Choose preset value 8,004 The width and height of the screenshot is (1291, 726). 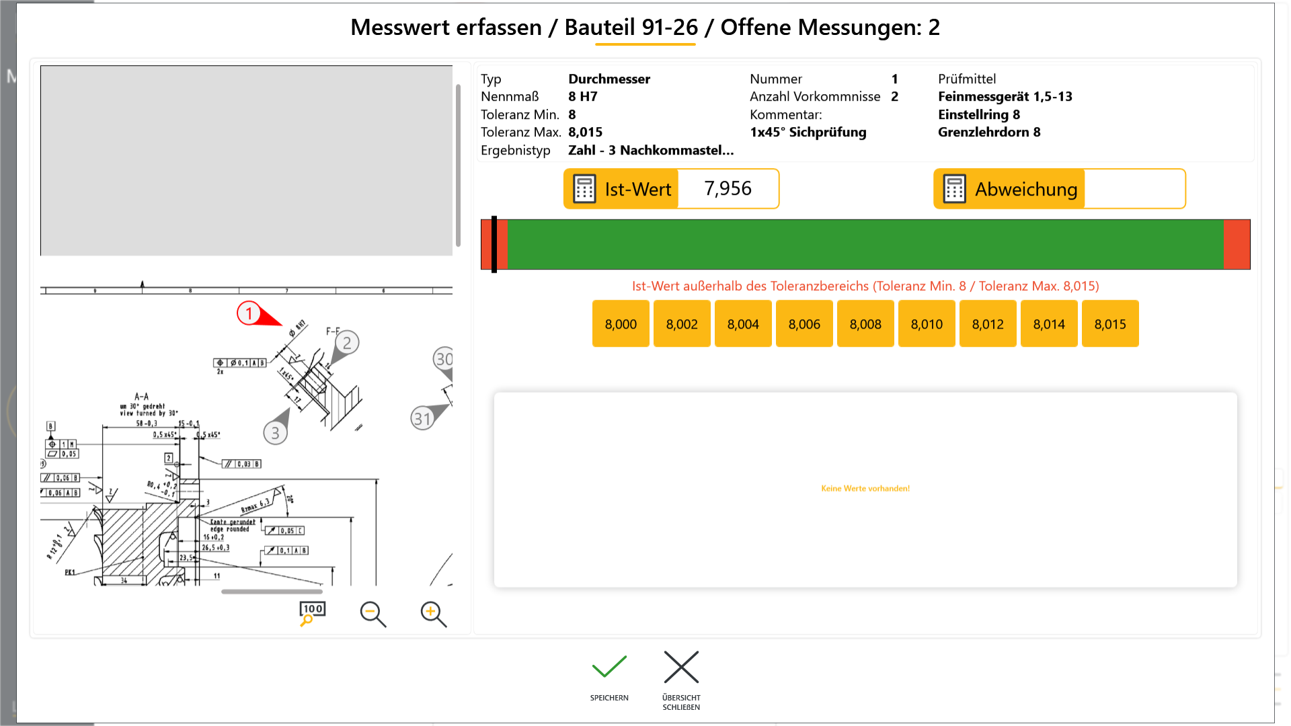[743, 324]
